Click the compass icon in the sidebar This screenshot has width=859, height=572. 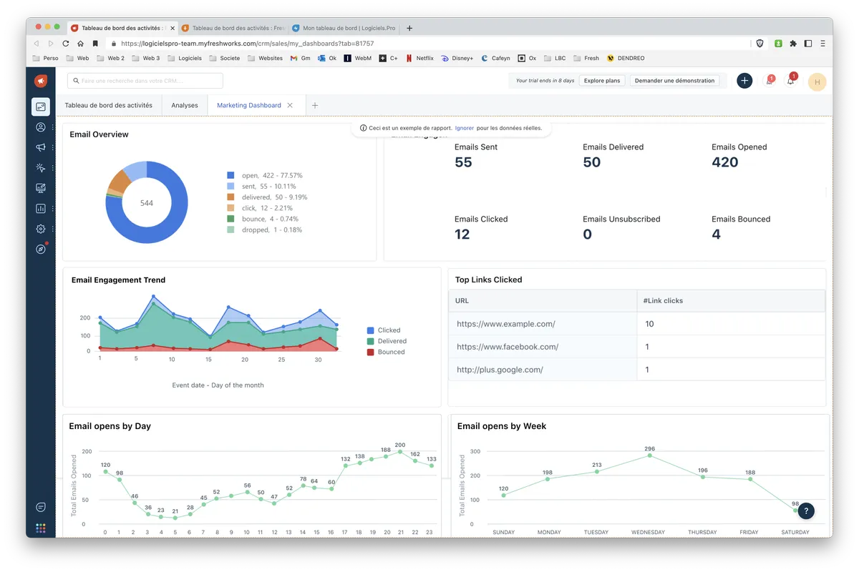click(41, 250)
